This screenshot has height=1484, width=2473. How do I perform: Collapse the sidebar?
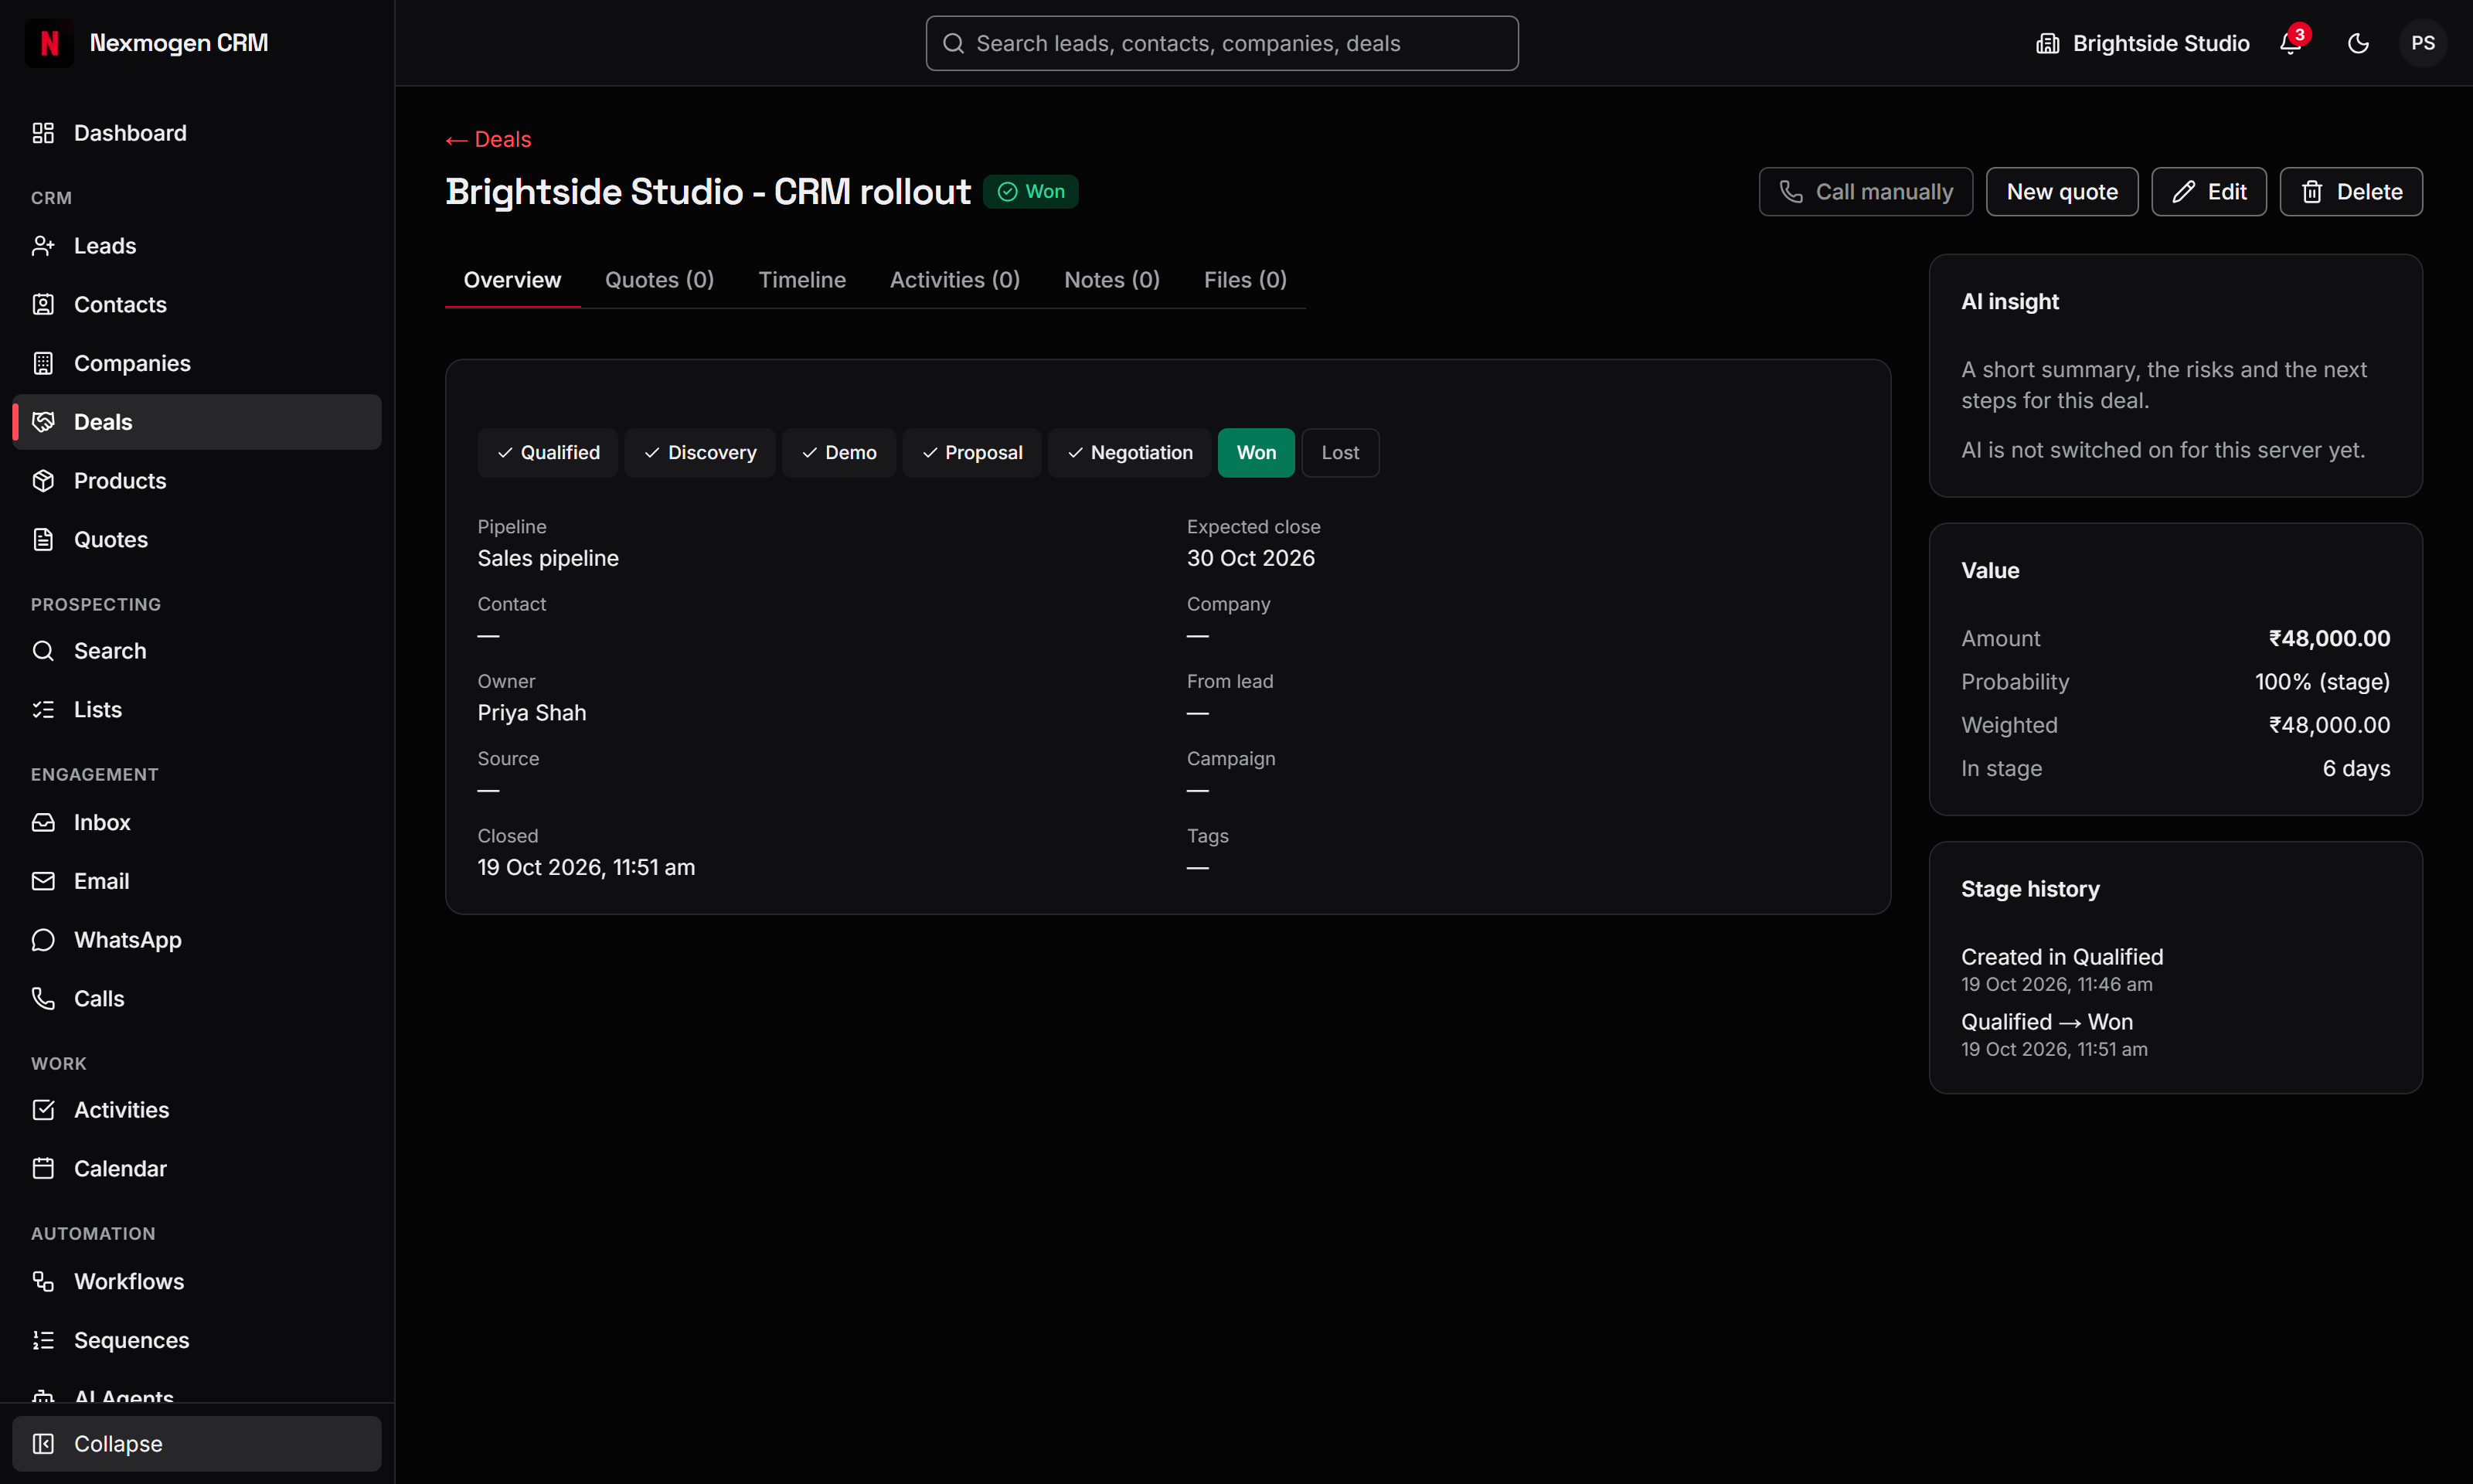[x=197, y=1444]
